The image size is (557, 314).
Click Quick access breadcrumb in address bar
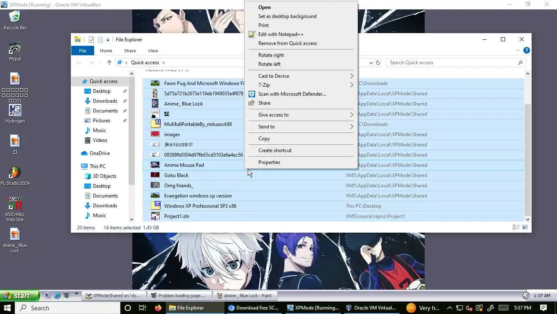tap(145, 63)
